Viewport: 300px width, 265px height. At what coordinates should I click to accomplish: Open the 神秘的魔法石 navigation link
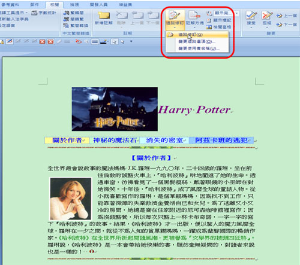[x=115, y=141]
